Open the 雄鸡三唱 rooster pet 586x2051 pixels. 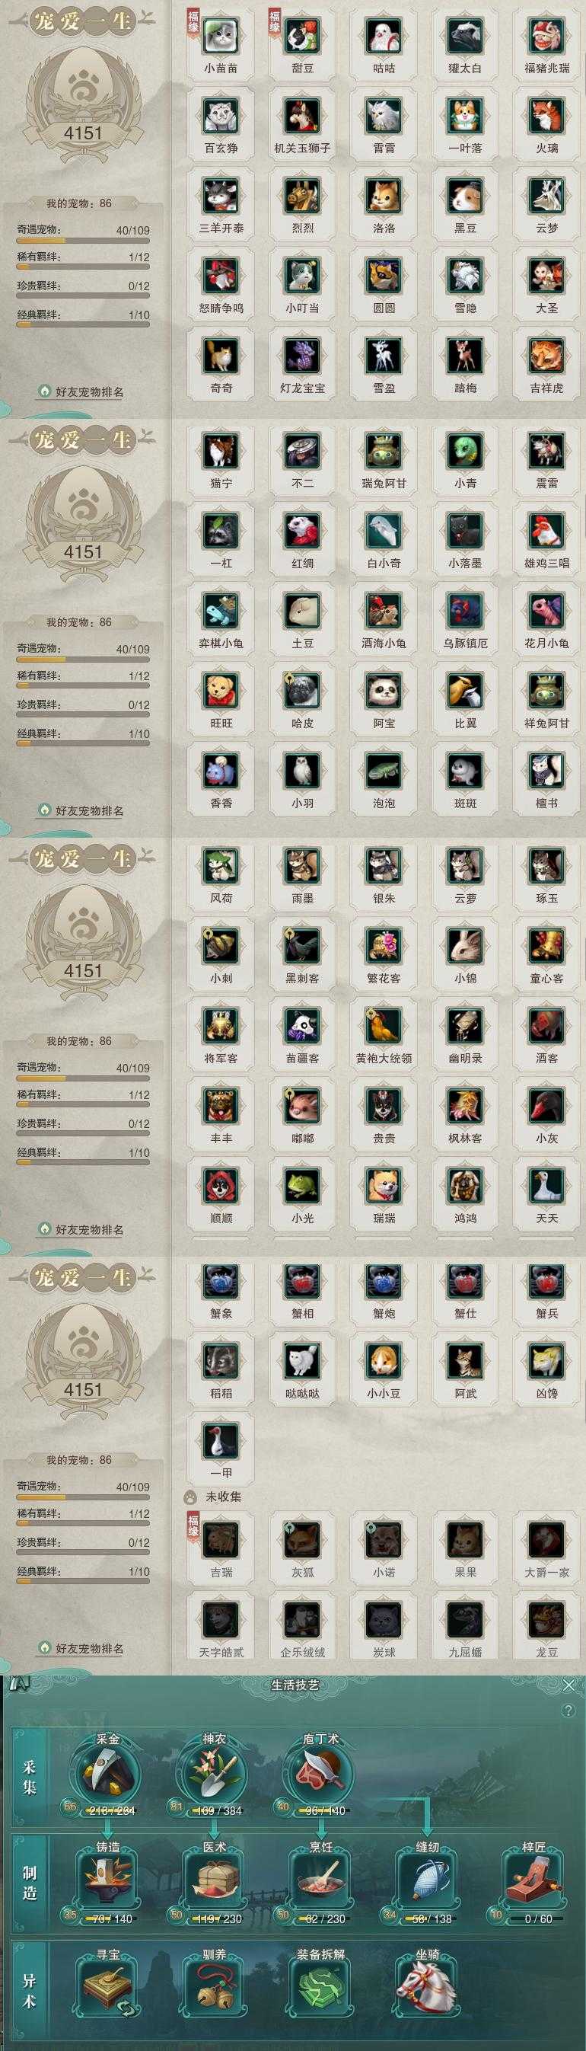[x=546, y=530]
